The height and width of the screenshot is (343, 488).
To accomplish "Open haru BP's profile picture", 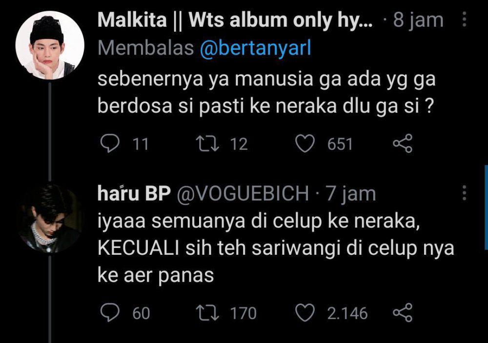I will [50, 218].
